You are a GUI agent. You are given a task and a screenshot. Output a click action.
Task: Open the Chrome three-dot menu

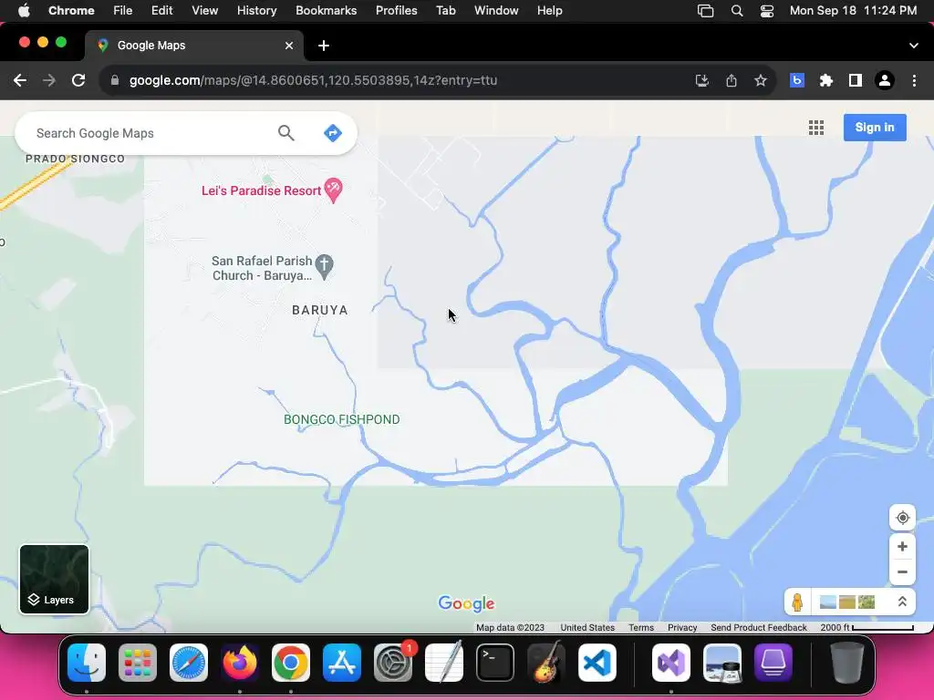click(x=914, y=80)
